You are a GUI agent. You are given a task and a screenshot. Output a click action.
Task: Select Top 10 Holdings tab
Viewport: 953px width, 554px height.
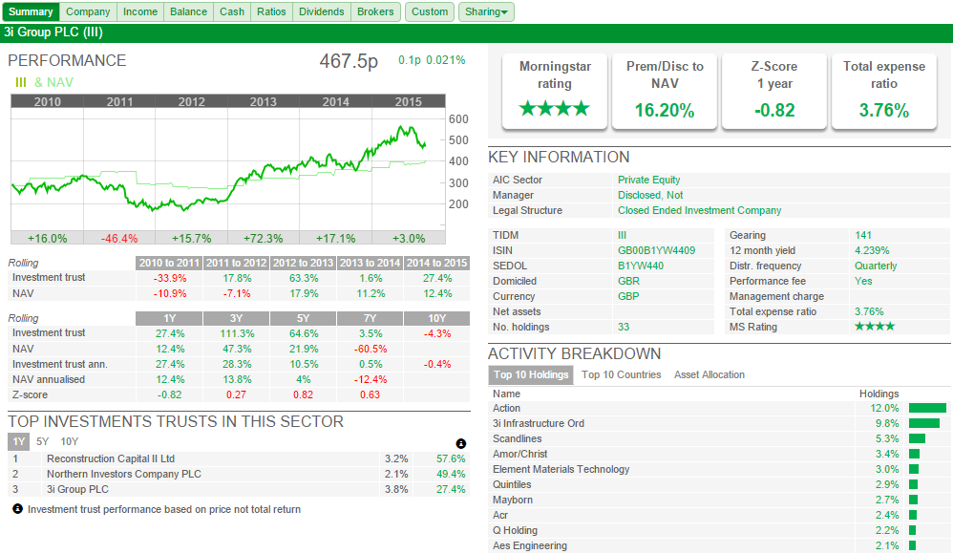pos(531,374)
